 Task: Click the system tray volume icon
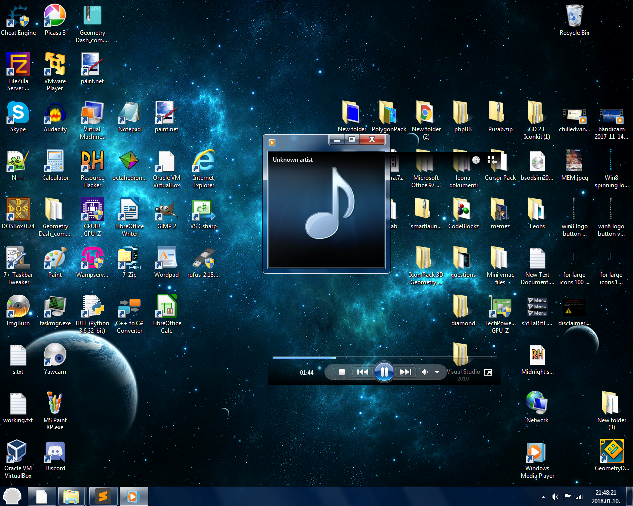pyautogui.click(x=555, y=497)
